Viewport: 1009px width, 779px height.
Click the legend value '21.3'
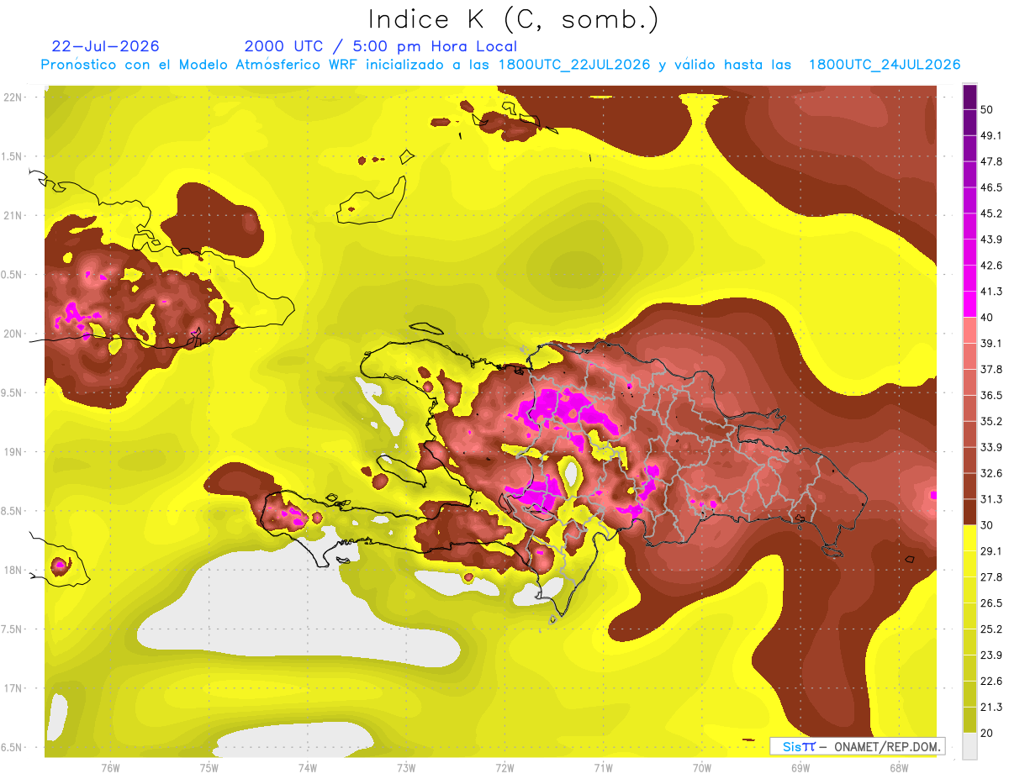[991, 707]
